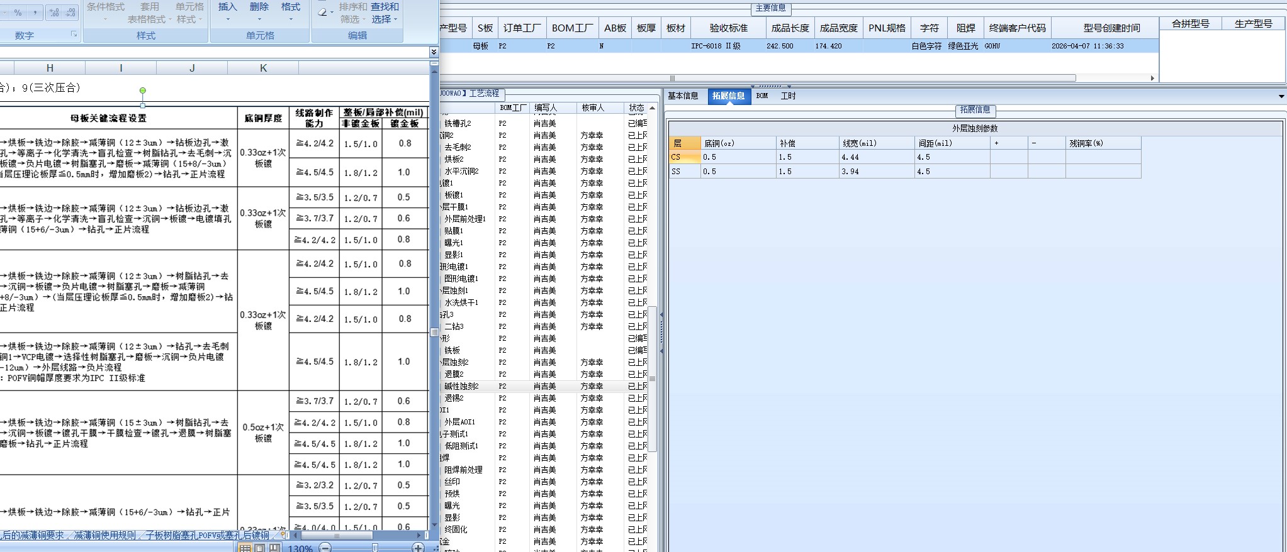Select the 外层前处理1 process row
The image size is (1287, 552).
(544, 219)
